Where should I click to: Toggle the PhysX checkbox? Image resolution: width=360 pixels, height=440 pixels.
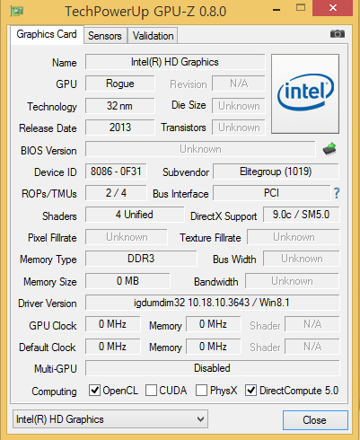pos(201,391)
